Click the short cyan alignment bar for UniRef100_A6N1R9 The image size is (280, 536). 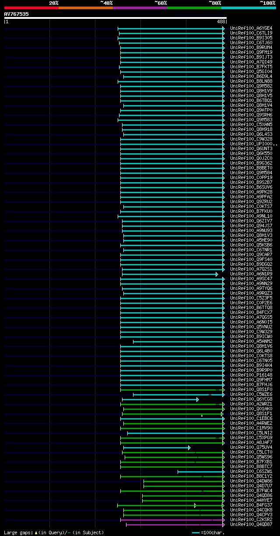170,274
